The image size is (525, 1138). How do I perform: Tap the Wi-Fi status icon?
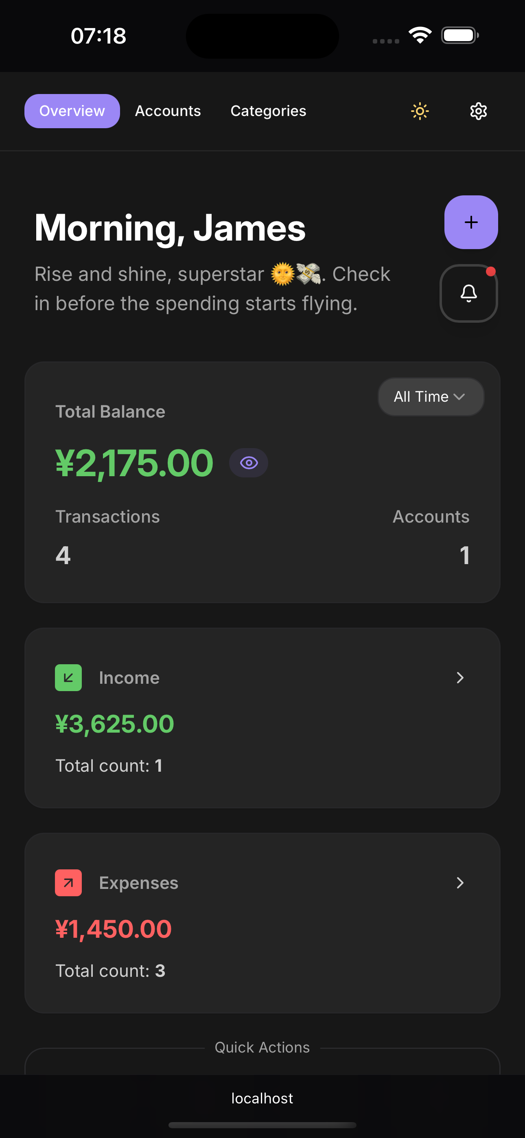coord(420,35)
